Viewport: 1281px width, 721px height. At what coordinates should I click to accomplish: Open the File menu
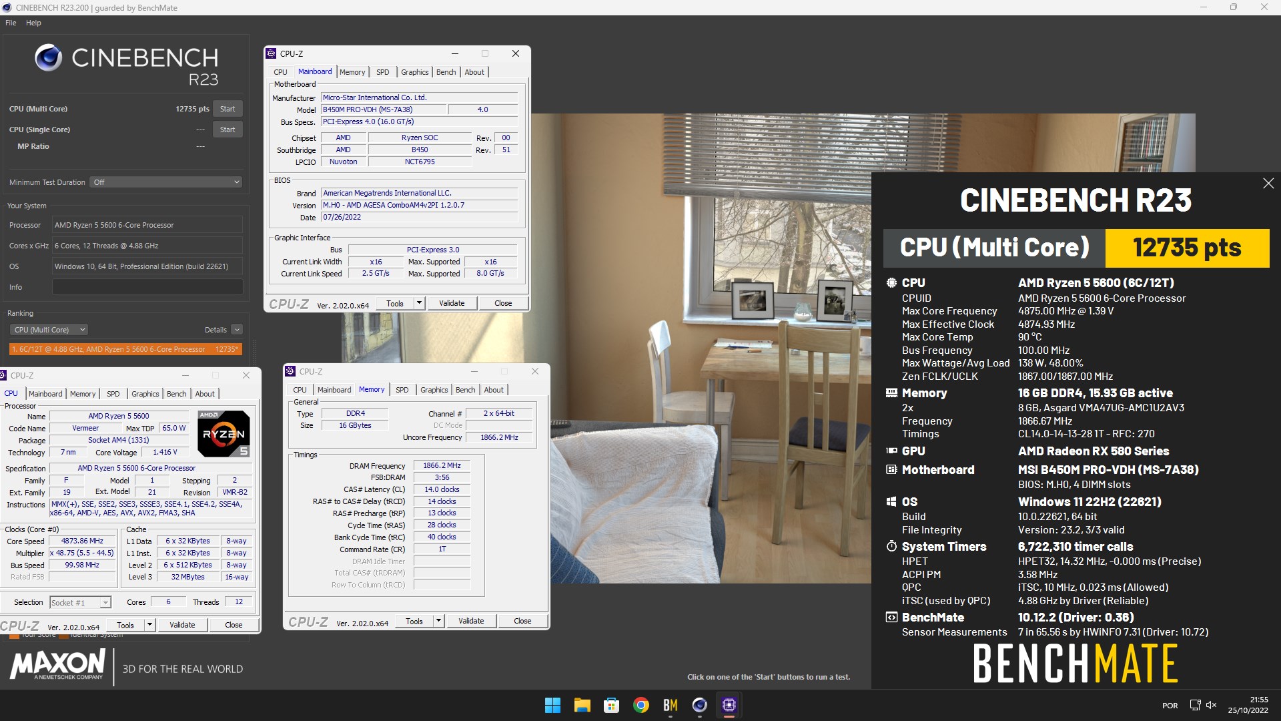point(11,23)
